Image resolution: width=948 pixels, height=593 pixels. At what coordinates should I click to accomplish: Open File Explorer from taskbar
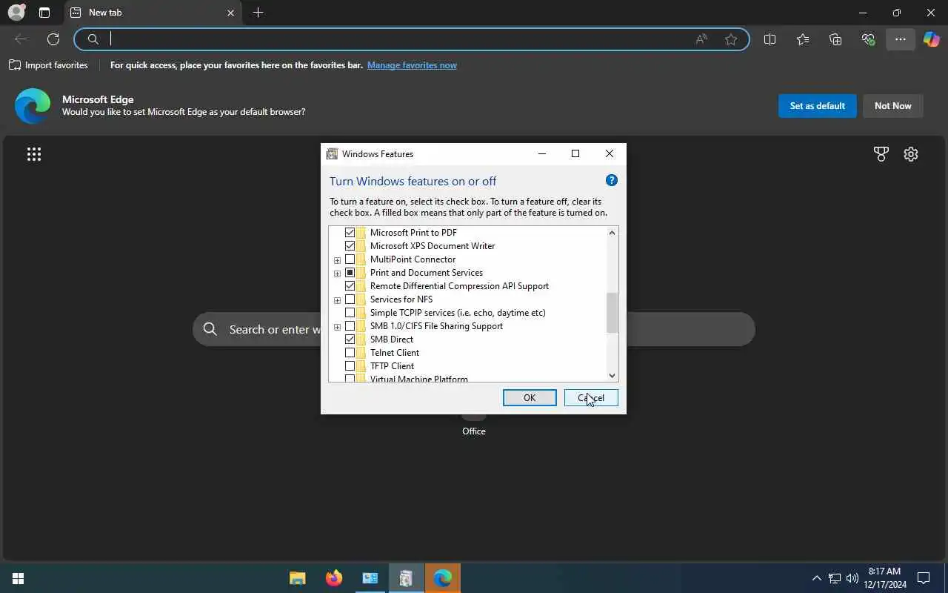tap(298, 578)
